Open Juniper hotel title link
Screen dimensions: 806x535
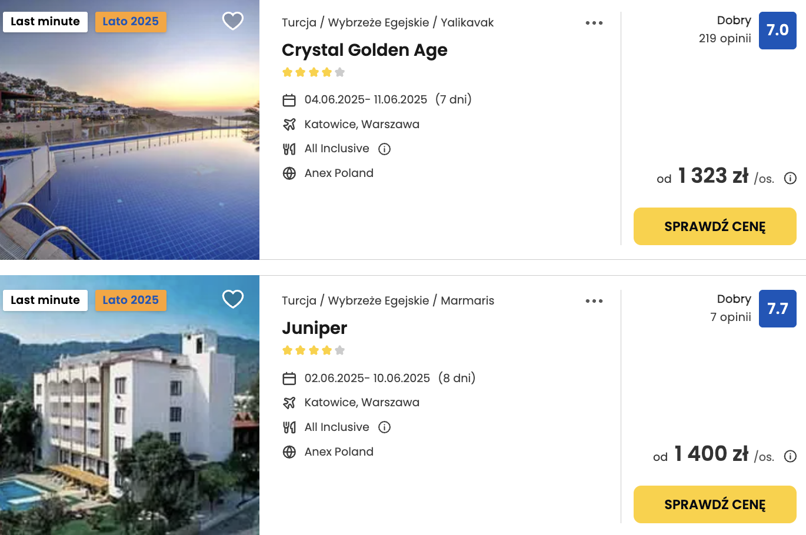314,328
